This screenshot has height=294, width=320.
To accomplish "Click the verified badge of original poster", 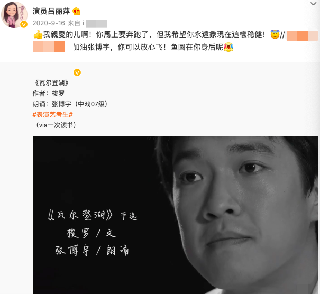I will click(x=77, y=72).
